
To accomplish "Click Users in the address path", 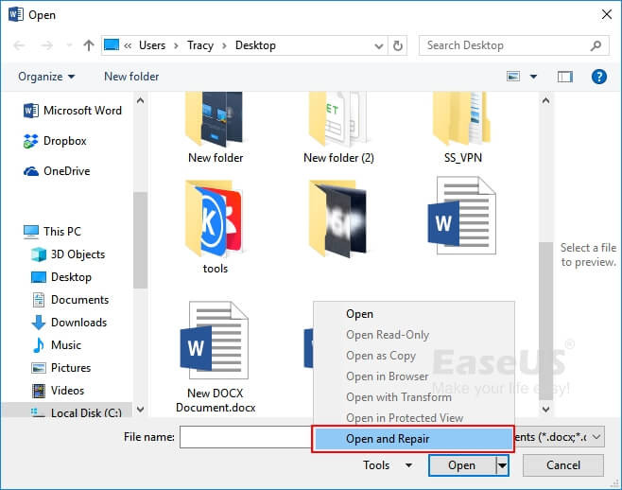I will (152, 45).
